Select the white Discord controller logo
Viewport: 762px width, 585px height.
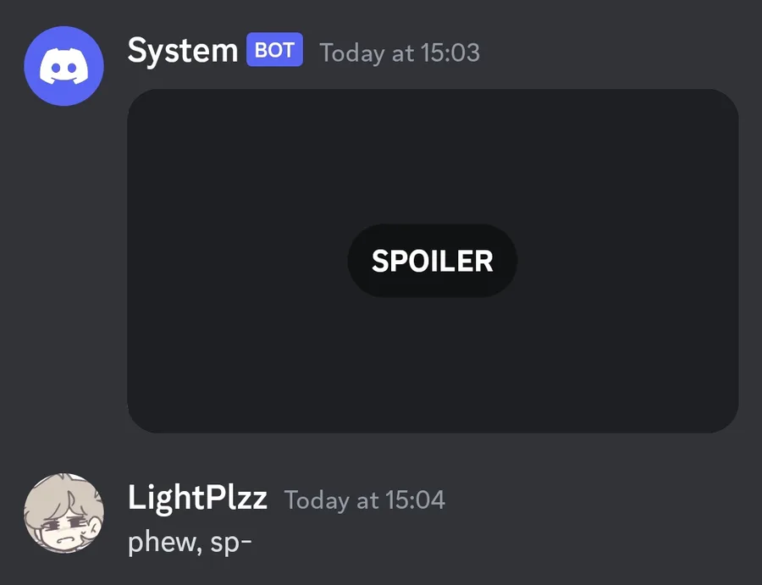(x=63, y=66)
